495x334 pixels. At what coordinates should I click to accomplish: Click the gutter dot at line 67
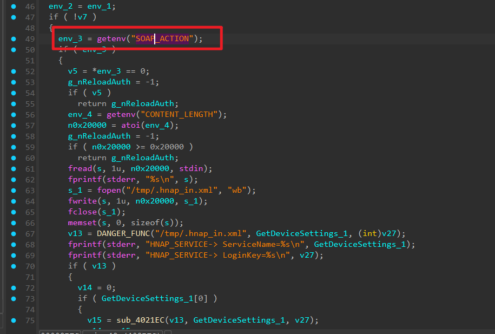[14, 234]
